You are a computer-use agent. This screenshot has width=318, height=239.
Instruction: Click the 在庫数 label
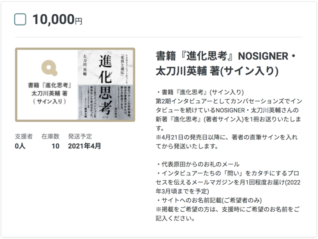51,137
